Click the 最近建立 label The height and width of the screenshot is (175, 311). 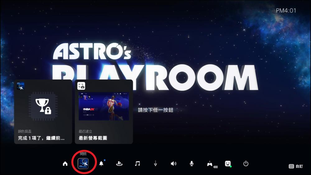point(85,131)
